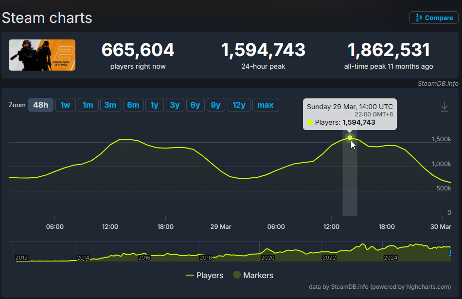Click the navigator range handle at right edge
Image resolution: width=462 pixels, height=299 pixels.
[450, 252]
